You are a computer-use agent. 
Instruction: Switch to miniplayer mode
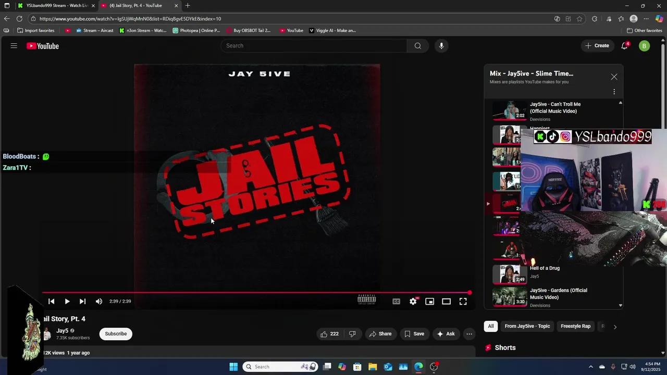(x=429, y=301)
